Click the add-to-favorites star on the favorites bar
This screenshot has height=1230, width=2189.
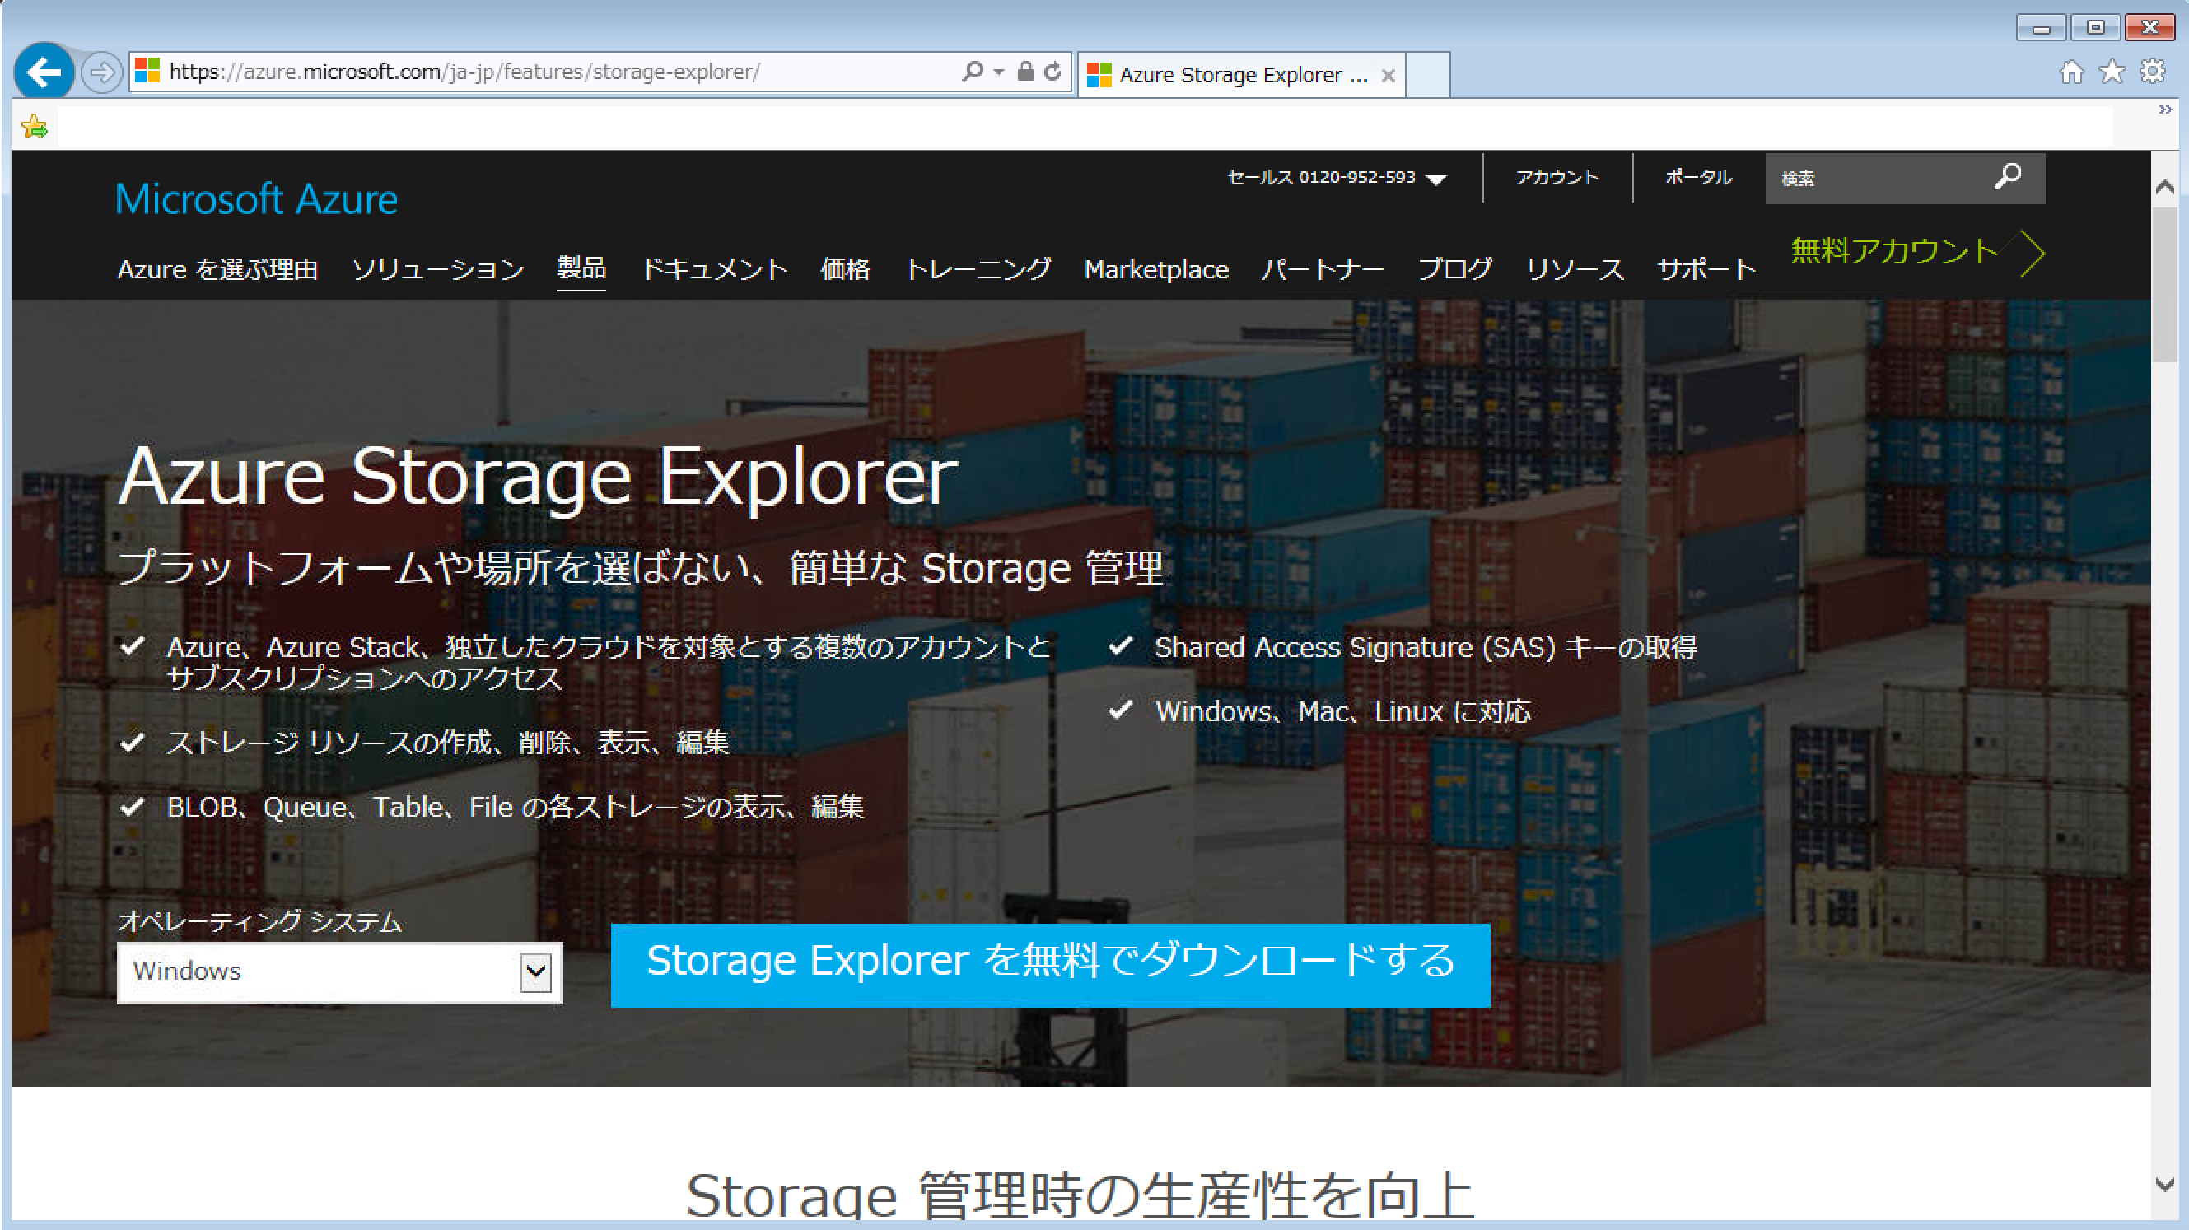click(34, 126)
